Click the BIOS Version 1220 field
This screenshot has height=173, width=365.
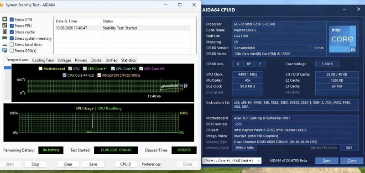point(295,124)
